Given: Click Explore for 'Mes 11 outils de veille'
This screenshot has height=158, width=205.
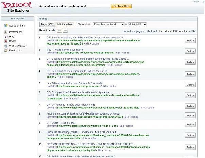Looking at the screenshot, I should point(190,51).
